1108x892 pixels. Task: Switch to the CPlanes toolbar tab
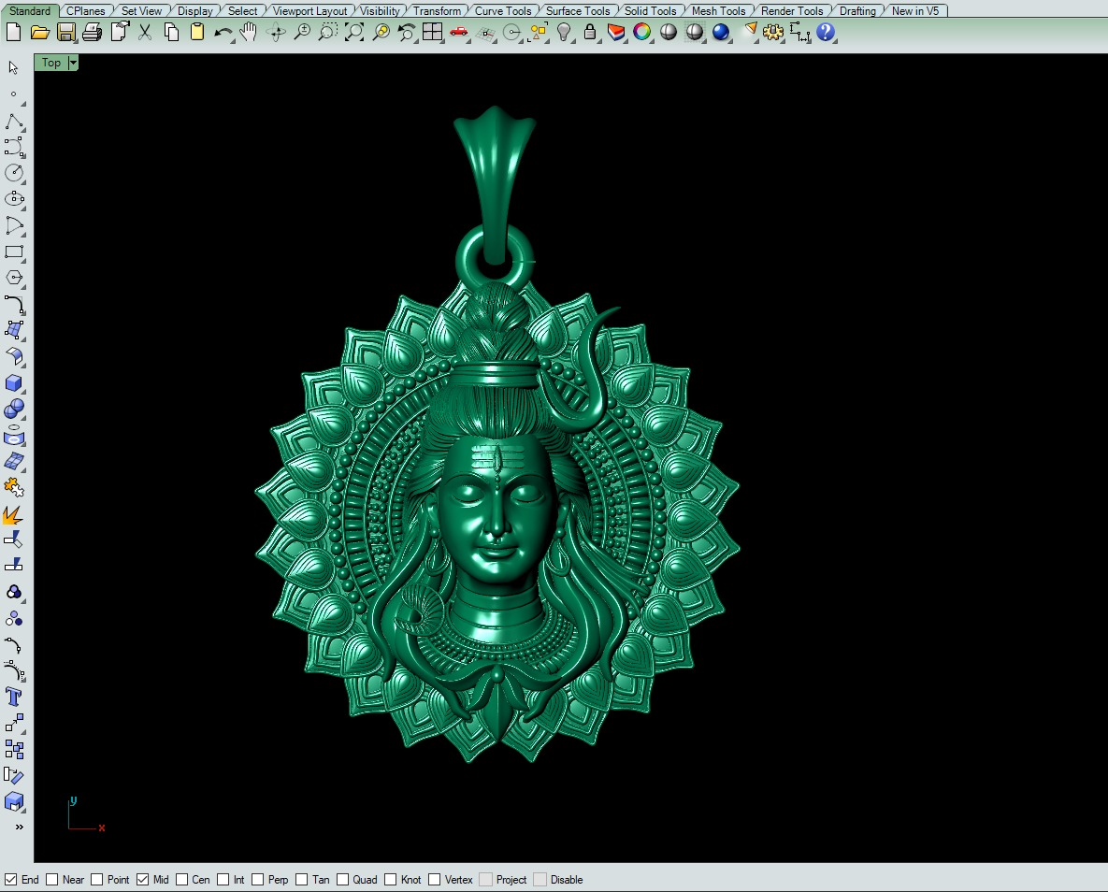click(x=85, y=10)
